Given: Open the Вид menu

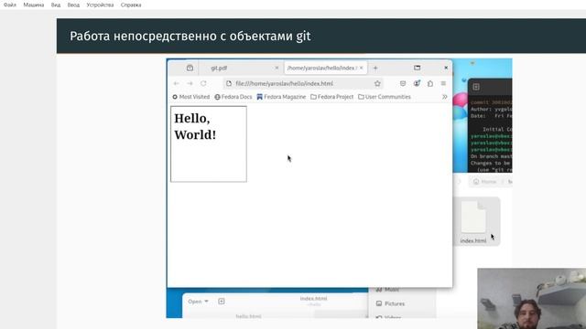Looking at the screenshot, I should [56, 5].
